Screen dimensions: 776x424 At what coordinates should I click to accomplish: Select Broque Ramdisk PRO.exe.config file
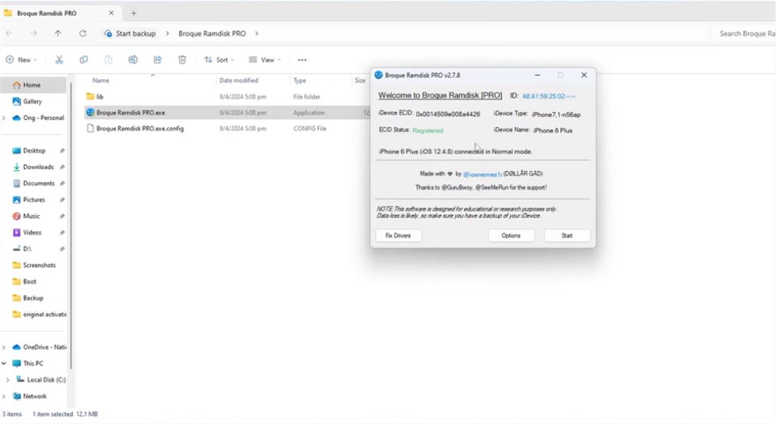[139, 129]
